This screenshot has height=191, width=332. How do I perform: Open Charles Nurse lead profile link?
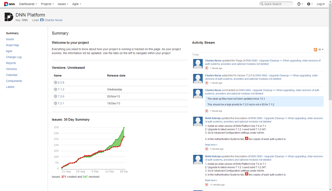[x=53, y=20]
